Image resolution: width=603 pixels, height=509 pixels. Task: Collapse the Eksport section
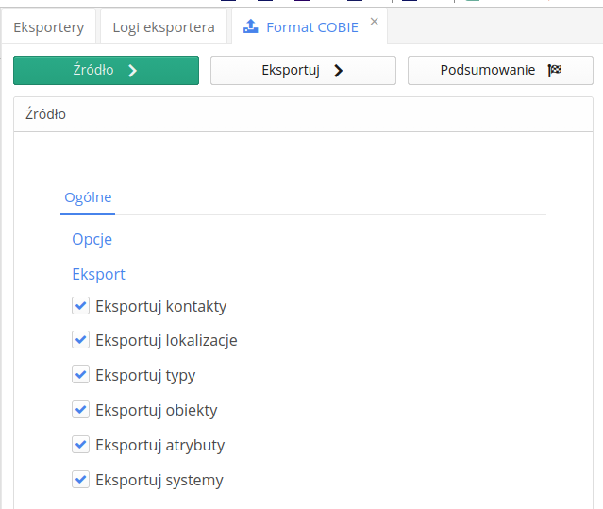point(98,274)
